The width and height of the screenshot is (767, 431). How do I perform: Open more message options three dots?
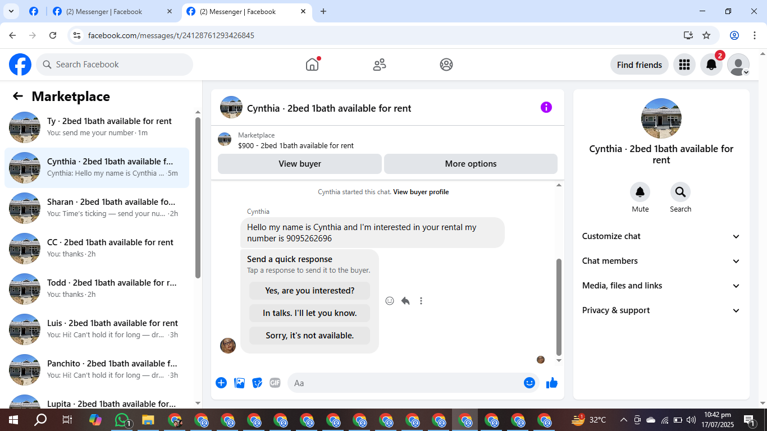[x=421, y=301]
